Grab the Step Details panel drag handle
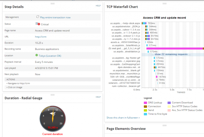This screenshot has height=137, width=204. 52,3
